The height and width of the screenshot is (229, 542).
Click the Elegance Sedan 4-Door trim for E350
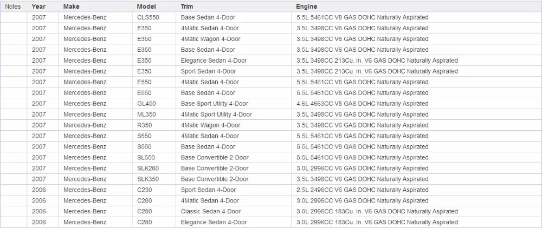[214, 60]
